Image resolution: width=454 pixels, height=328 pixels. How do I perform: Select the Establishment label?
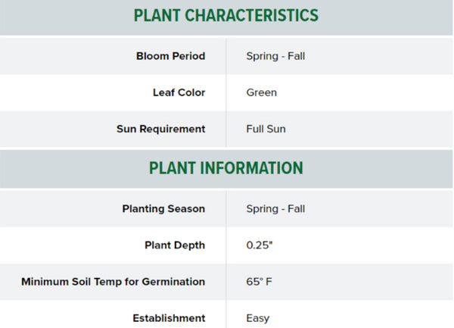169,318
